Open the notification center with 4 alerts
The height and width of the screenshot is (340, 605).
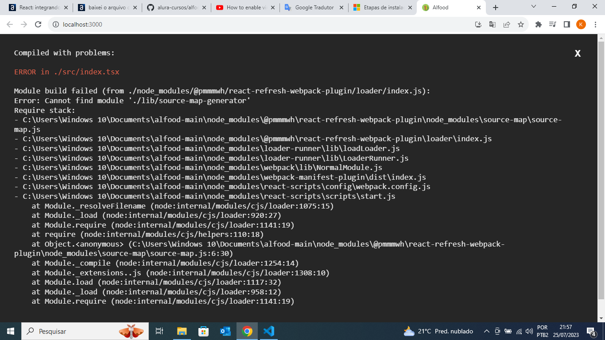pyautogui.click(x=591, y=331)
